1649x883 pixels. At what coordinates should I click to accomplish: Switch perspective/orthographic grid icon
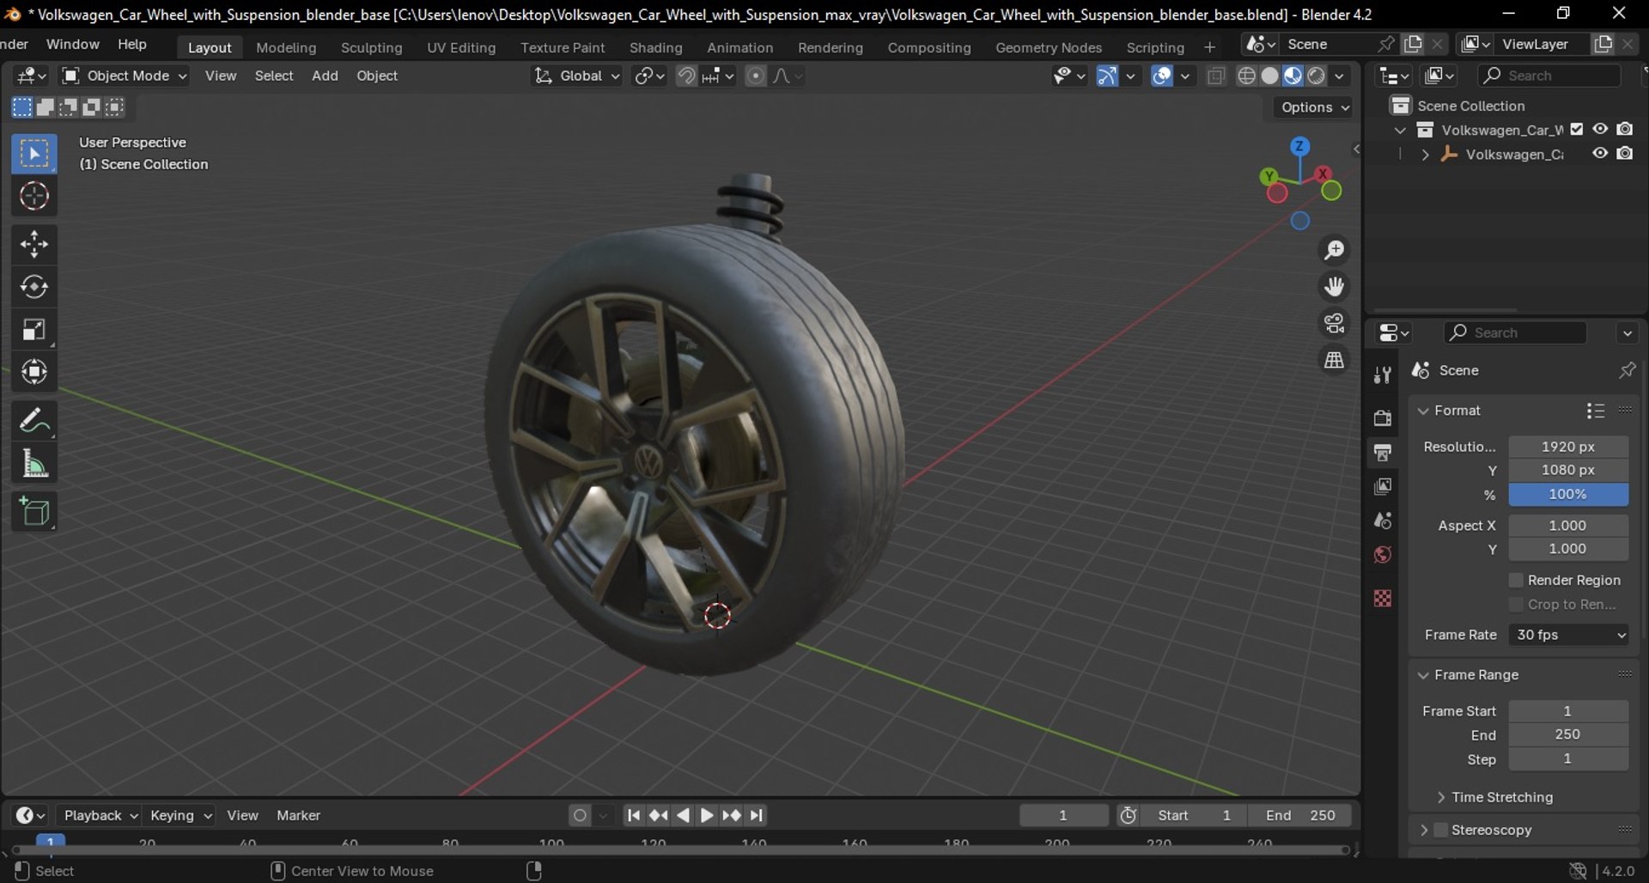tap(1334, 360)
